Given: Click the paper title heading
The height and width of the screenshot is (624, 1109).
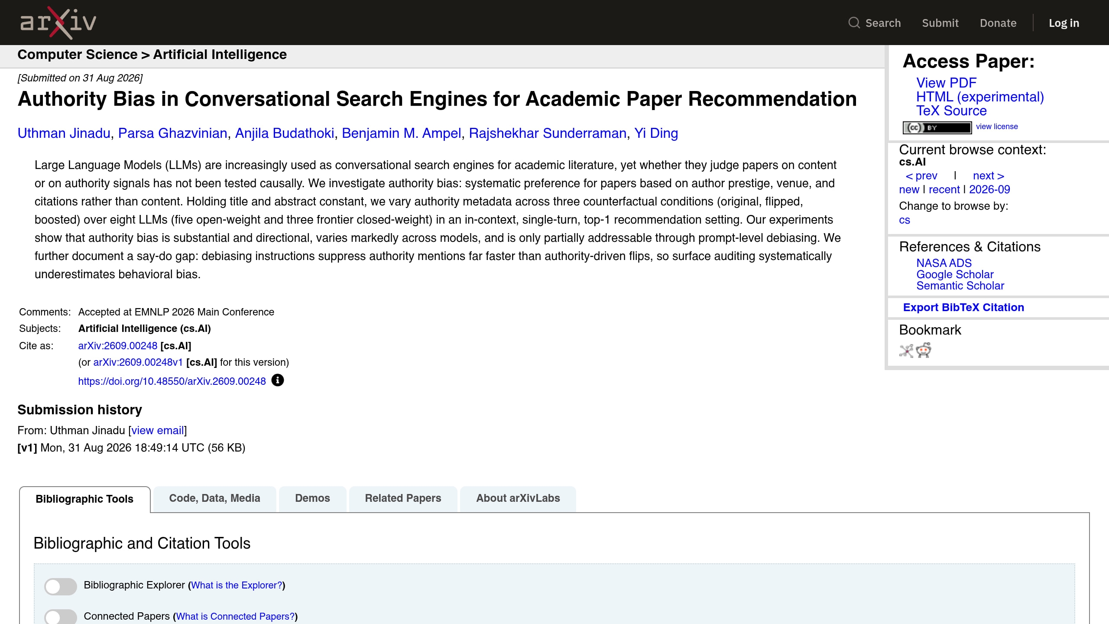Looking at the screenshot, I should 437,99.
